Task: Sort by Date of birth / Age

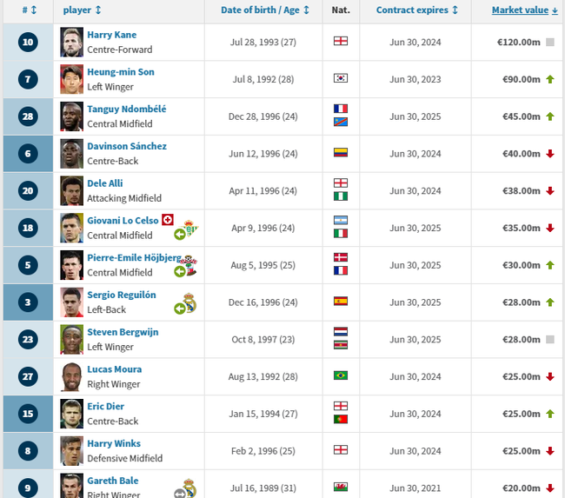Action: click(x=265, y=10)
